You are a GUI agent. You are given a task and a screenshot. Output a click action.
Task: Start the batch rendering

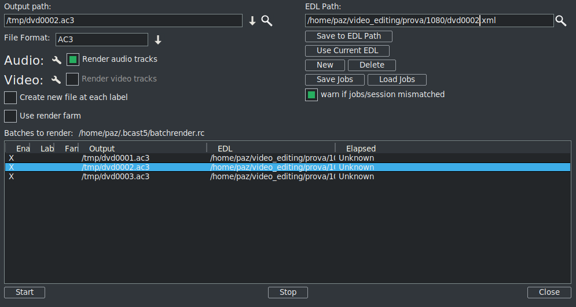click(24, 293)
